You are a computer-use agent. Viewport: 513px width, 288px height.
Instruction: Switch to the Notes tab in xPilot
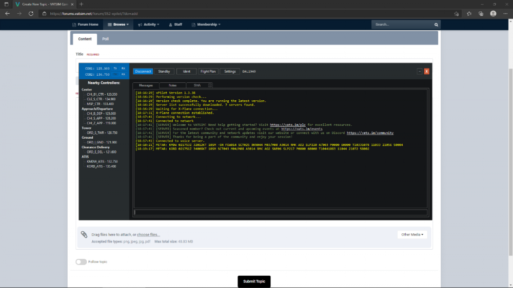tap(172, 85)
